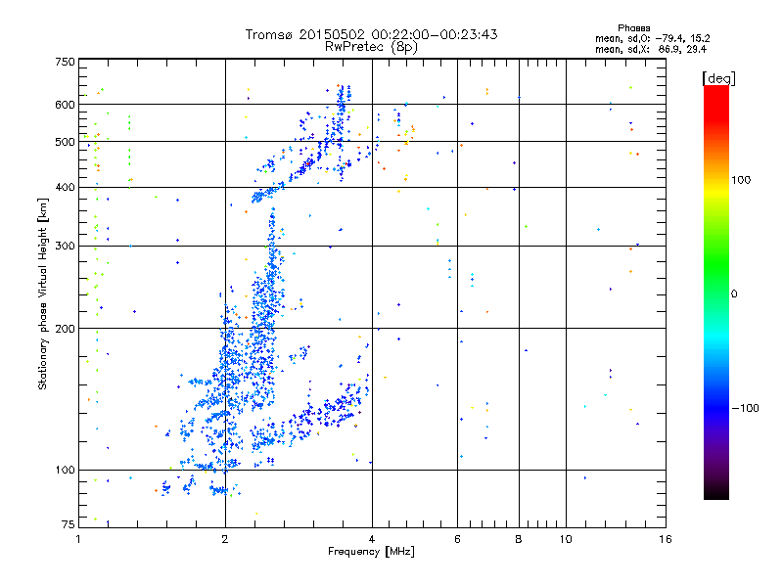Screen dimensions: 783x587
Task: Click the y-axis tick label '600'
Action: [x=65, y=105]
